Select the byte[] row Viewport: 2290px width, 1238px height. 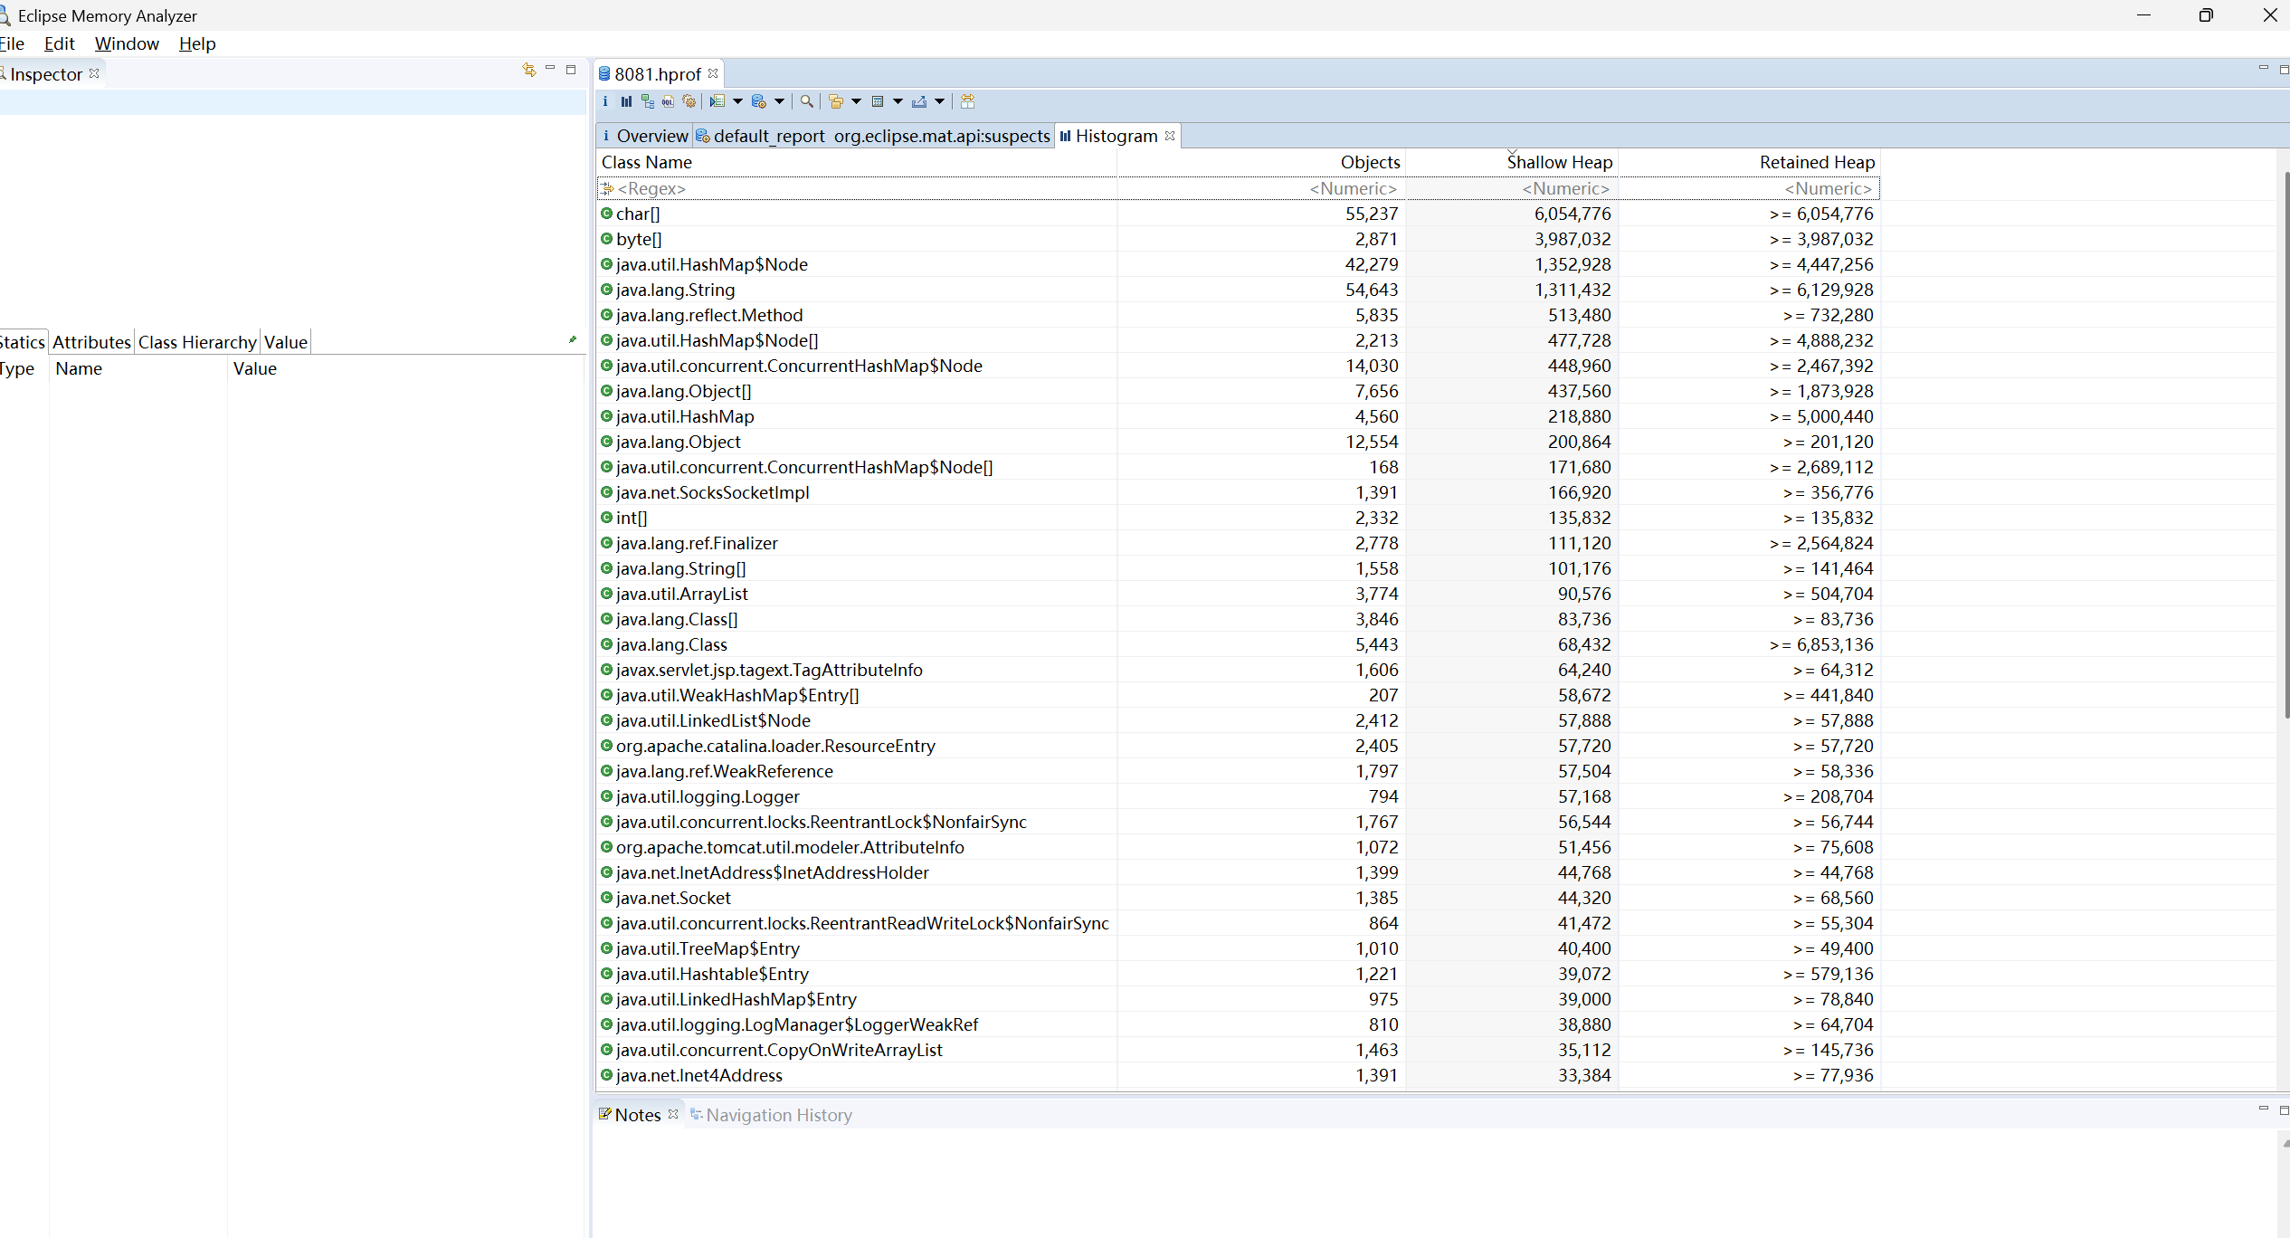(x=1238, y=239)
